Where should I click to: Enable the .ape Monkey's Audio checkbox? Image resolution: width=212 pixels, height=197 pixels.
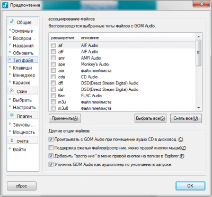tap(53, 64)
